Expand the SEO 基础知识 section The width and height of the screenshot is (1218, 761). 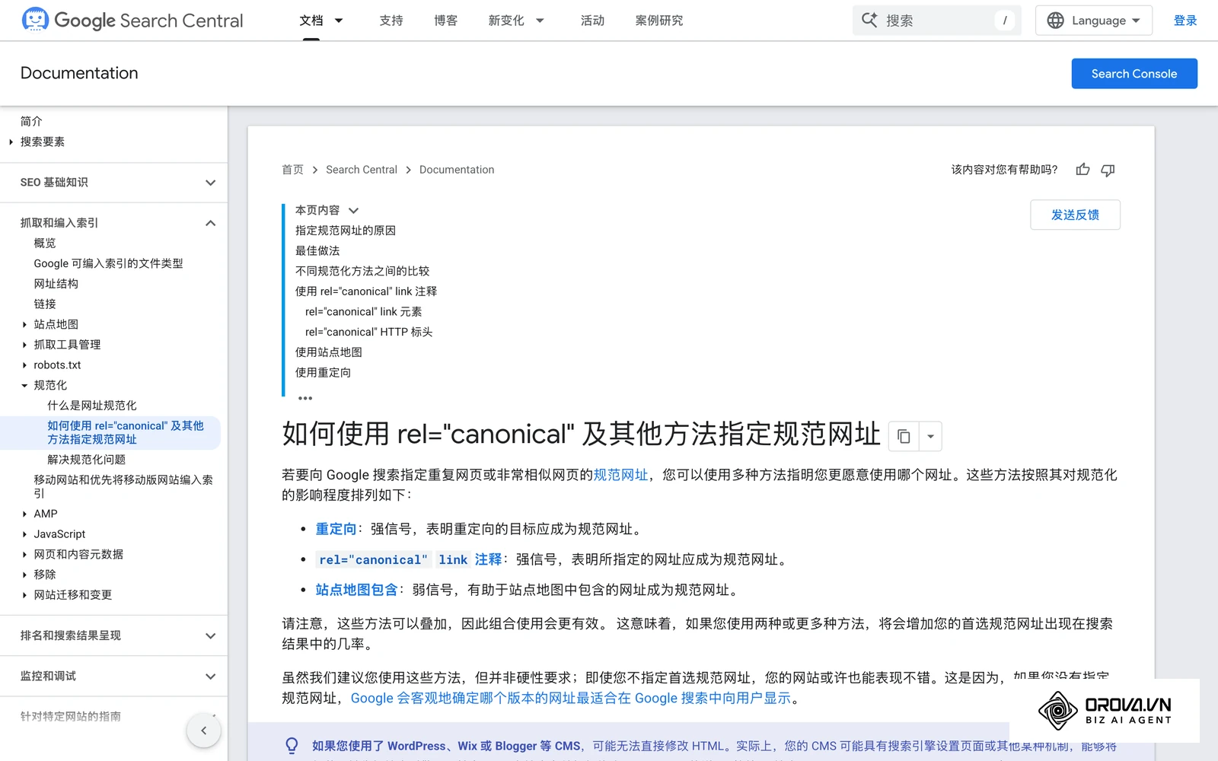(x=211, y=183)
